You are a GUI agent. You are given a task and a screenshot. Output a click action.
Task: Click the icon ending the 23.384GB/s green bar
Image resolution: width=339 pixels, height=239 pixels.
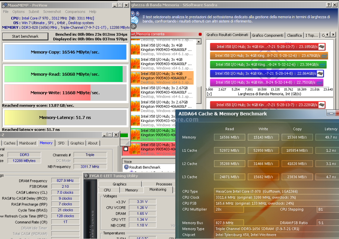click(x=322, y=65)
